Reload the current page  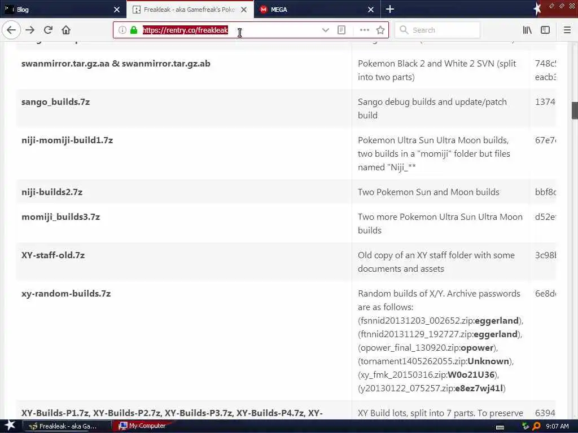coord(49,30)
